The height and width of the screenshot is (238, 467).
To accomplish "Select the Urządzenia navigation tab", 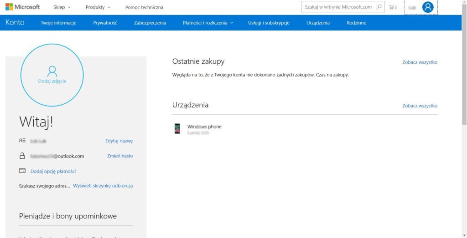I will click(318, 23).
